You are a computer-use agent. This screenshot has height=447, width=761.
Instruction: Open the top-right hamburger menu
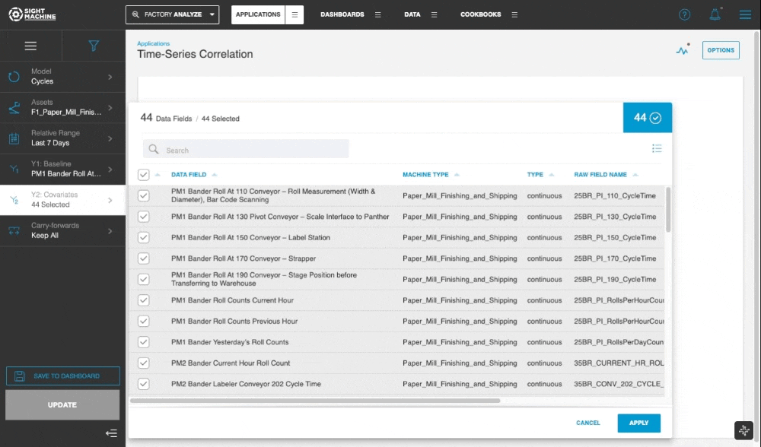point(745,14)
